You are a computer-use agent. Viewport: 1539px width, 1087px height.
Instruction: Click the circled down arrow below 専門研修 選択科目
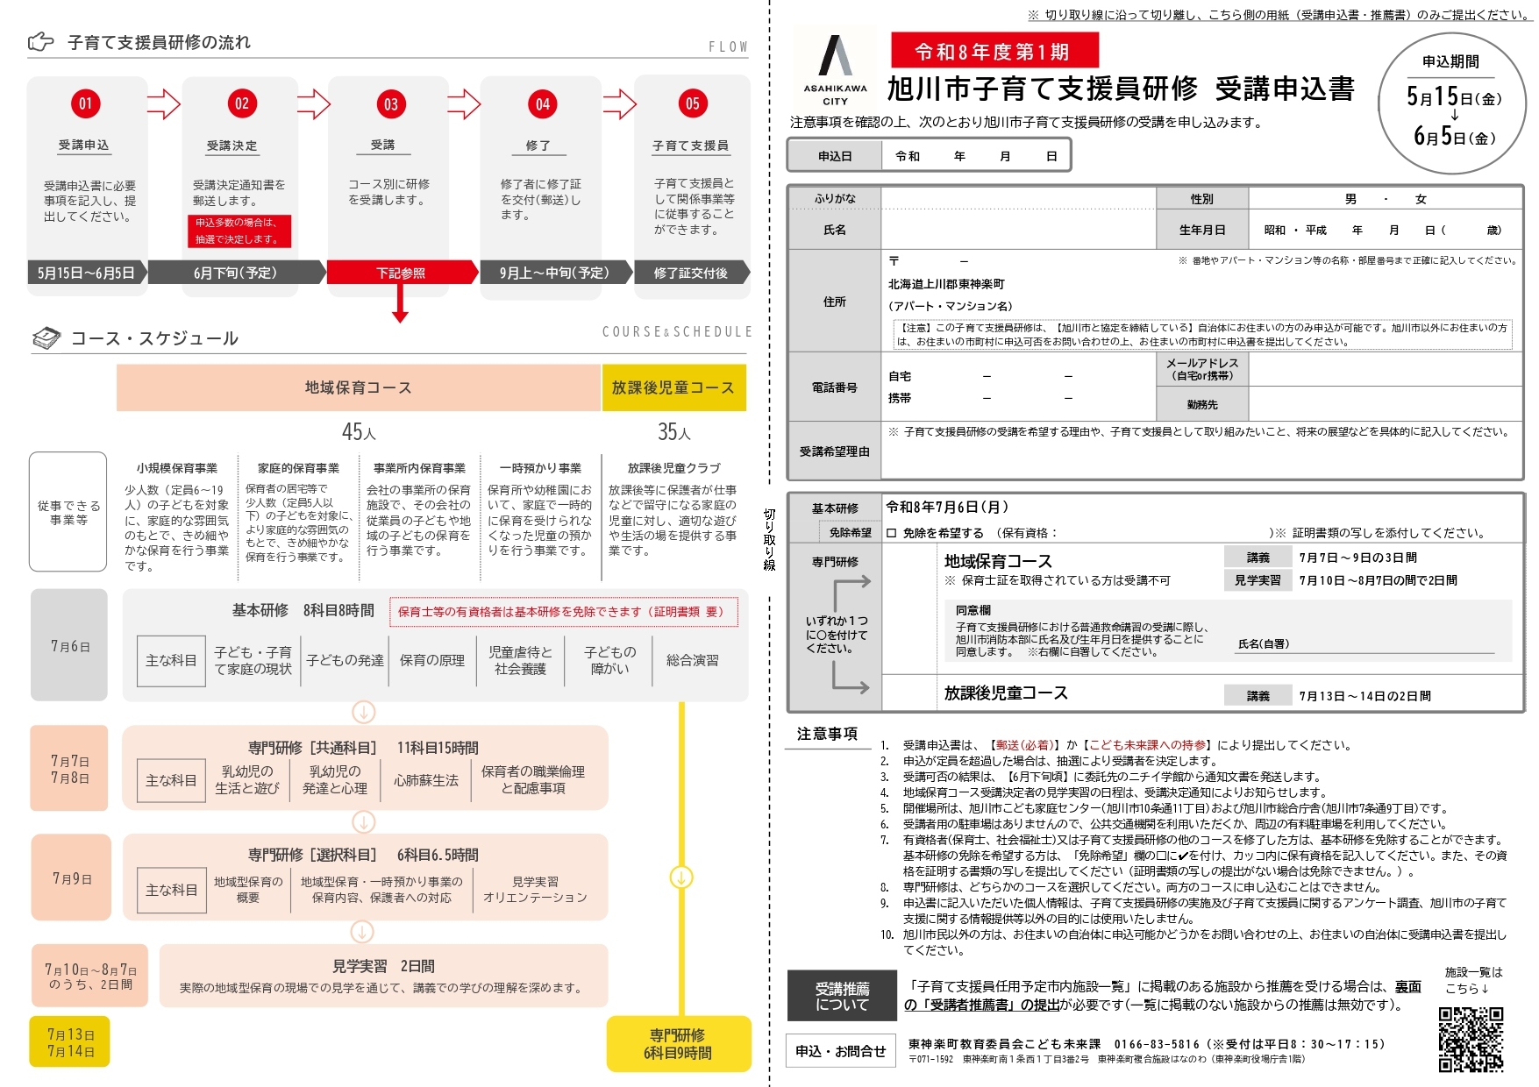(362, 931)
